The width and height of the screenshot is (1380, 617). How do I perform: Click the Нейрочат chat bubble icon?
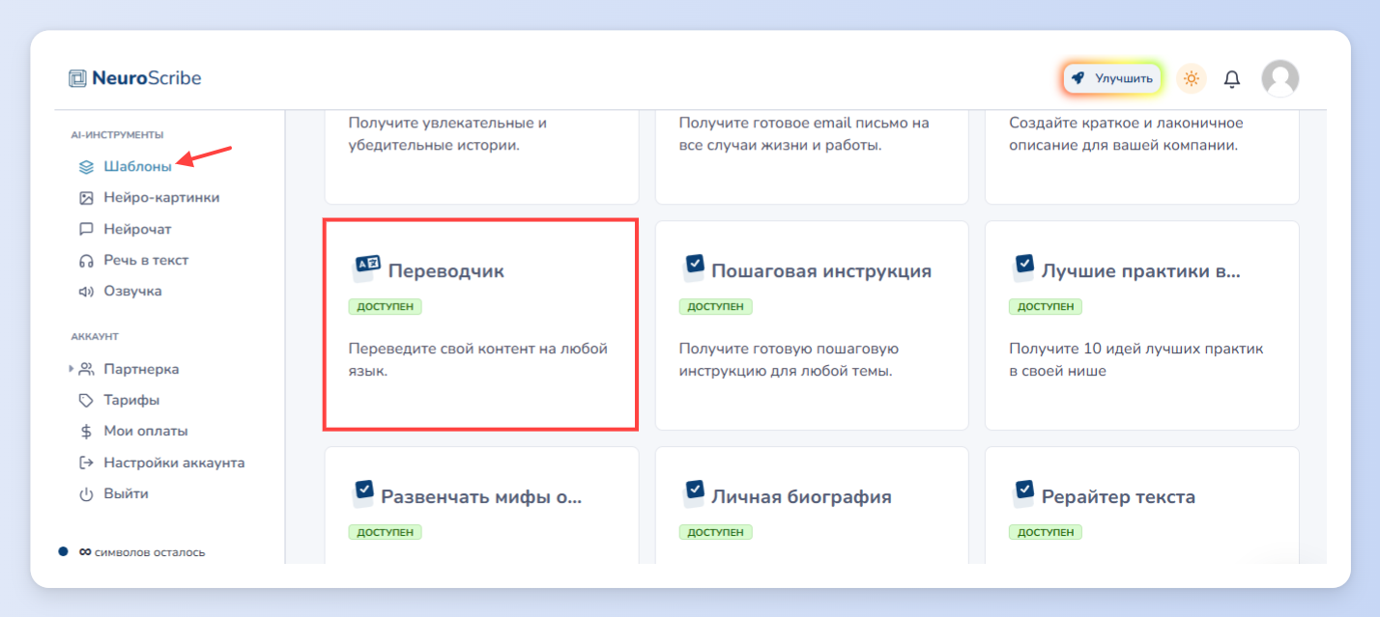click(86, 229)
